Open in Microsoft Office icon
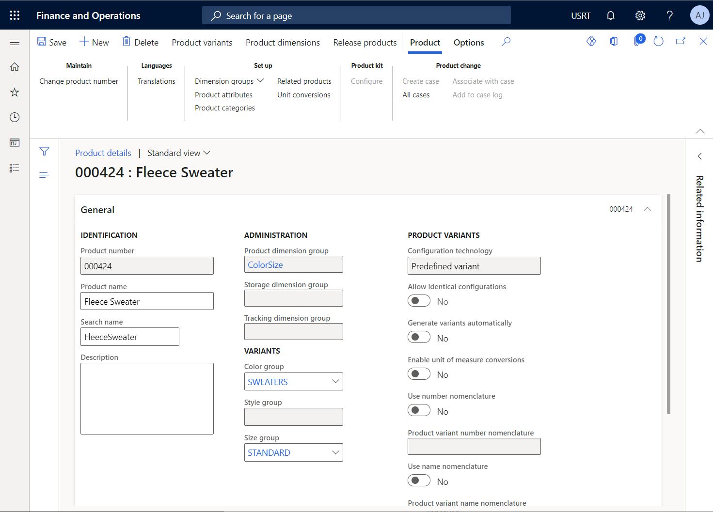Image resolution: width=713 pixels, height=512 pixels. pyautogui.click(x=614, y=42)
